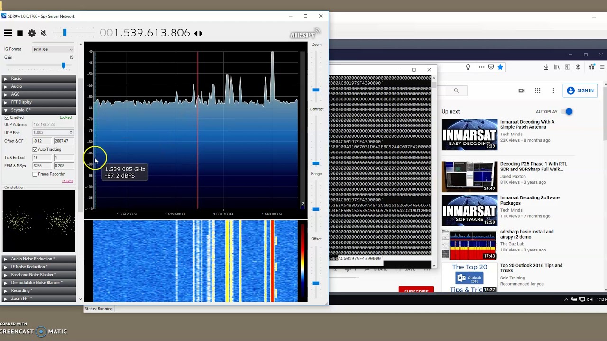Open Firefox page actions three-dot menu

pyautogui.click(x=482, y=67)
